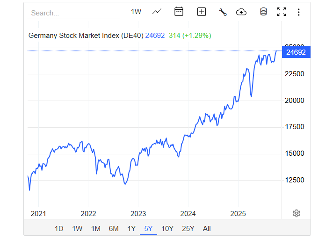
Task: Click the add indicator plus icon
Action: pos(201,12)
